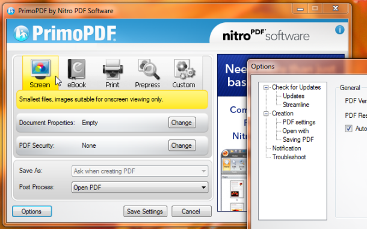Close the PrimoPDF window
The height and width of the screenshot is (229, 367).
point(335,9)
